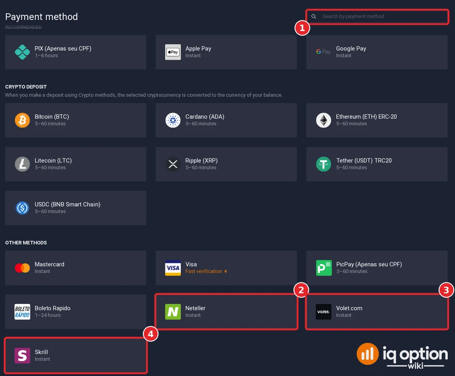Click the Cardano dotted logo icon

pyautogui.click(x=173, y=120)
